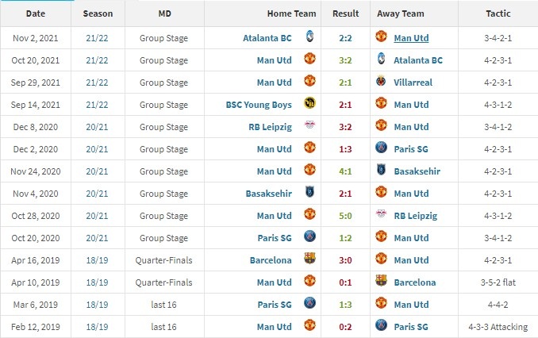Open BSC Young Boys team name link
Image resolution: width=538 pixels, height=338 pixels.
tap(259, 105)
